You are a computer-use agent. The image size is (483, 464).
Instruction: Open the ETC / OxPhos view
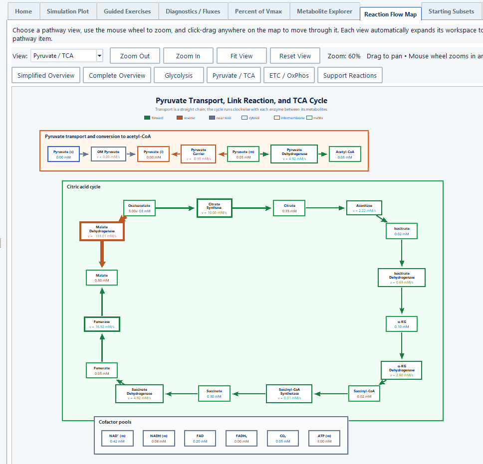coord(289,75)
